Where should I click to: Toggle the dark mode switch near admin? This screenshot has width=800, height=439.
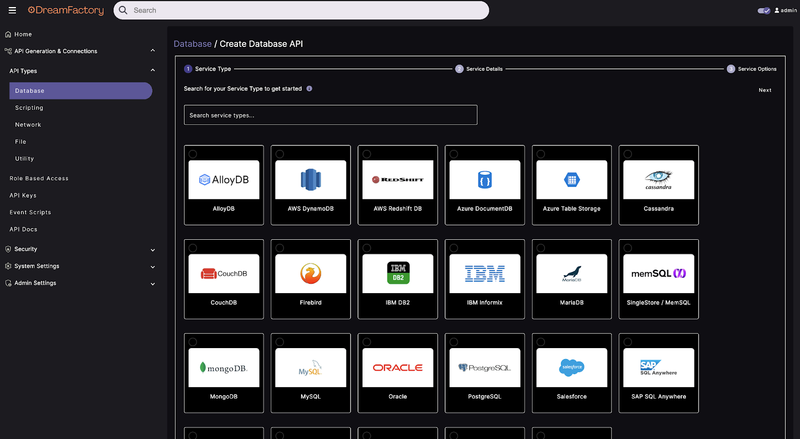pos(763,10)
